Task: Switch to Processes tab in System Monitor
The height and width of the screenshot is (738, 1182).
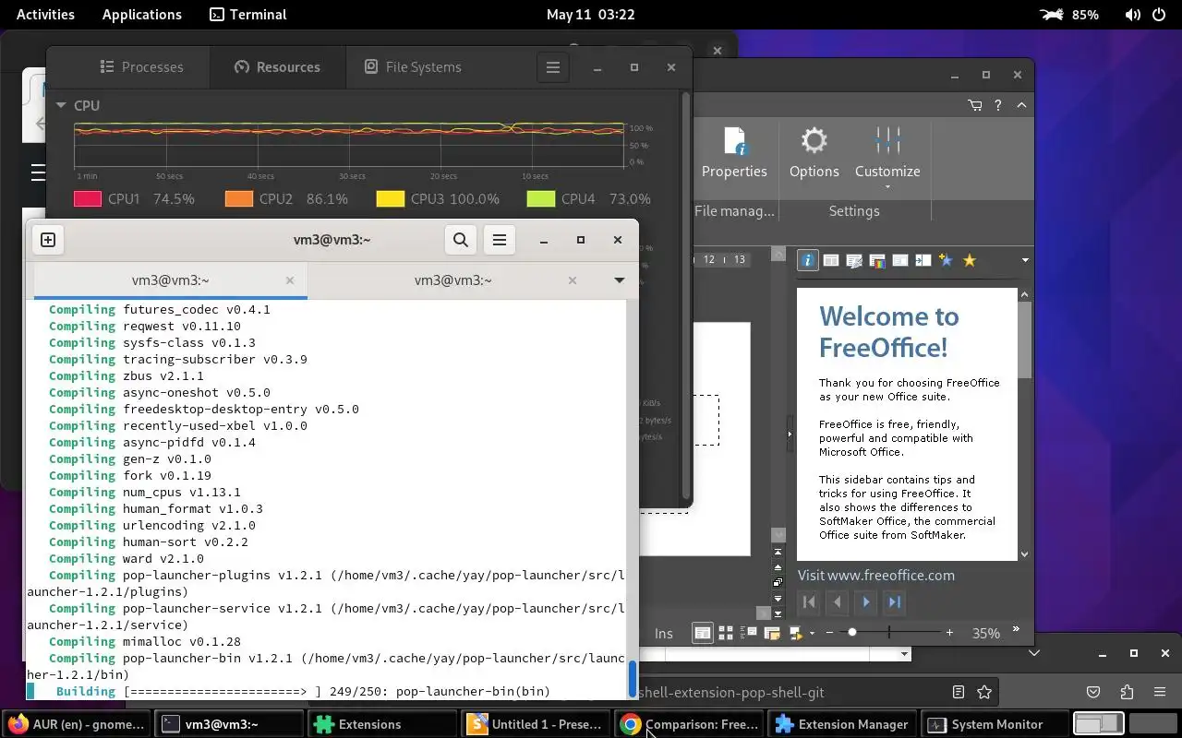Action: [141, 67]
